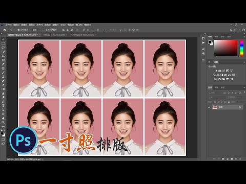This screenshot has height=184, width=246.
Task: Open the layer opacity dropdown
Action: click(239, 97)
